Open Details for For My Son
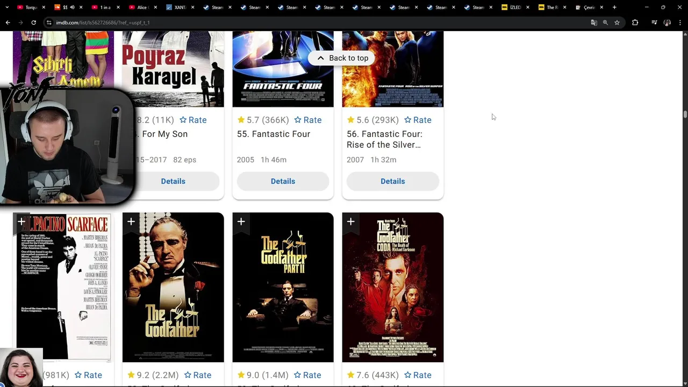Viewport: 688px width, 387px height. pos(173,181)
